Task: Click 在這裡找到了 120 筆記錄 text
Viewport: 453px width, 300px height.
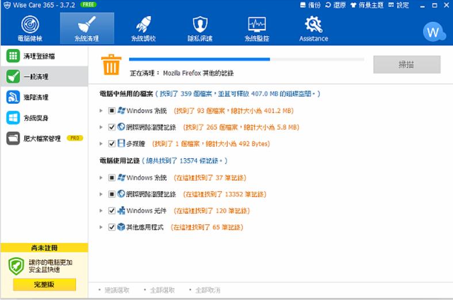Action: click(212, 211)
